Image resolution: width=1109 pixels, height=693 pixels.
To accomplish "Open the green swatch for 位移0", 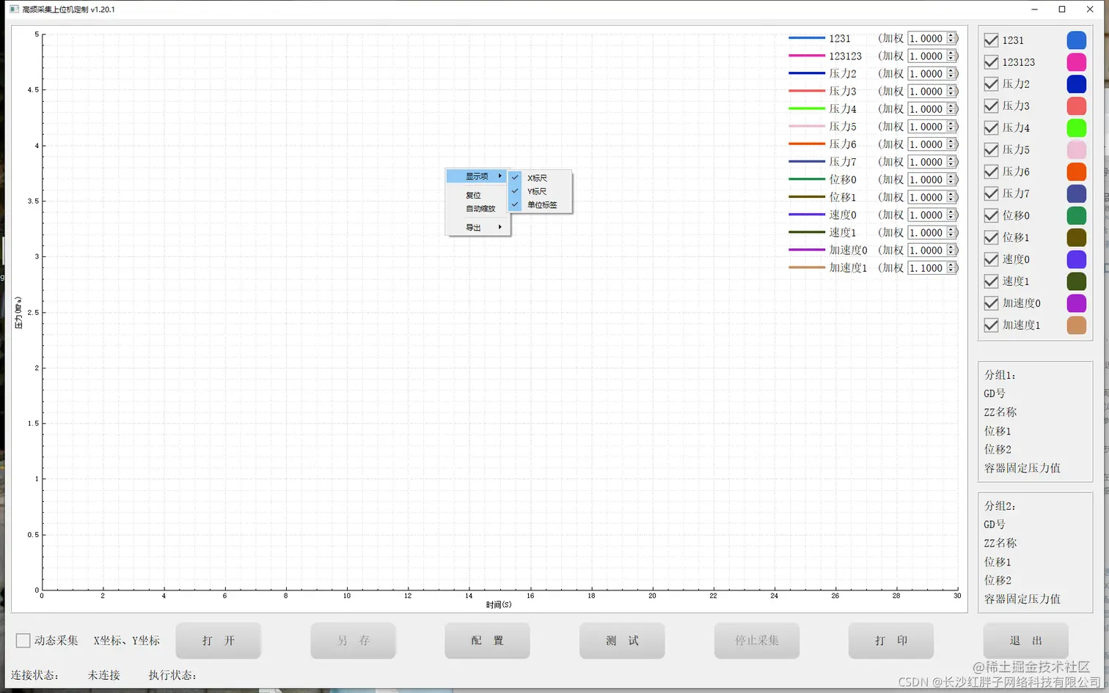I will point(1076,215).
